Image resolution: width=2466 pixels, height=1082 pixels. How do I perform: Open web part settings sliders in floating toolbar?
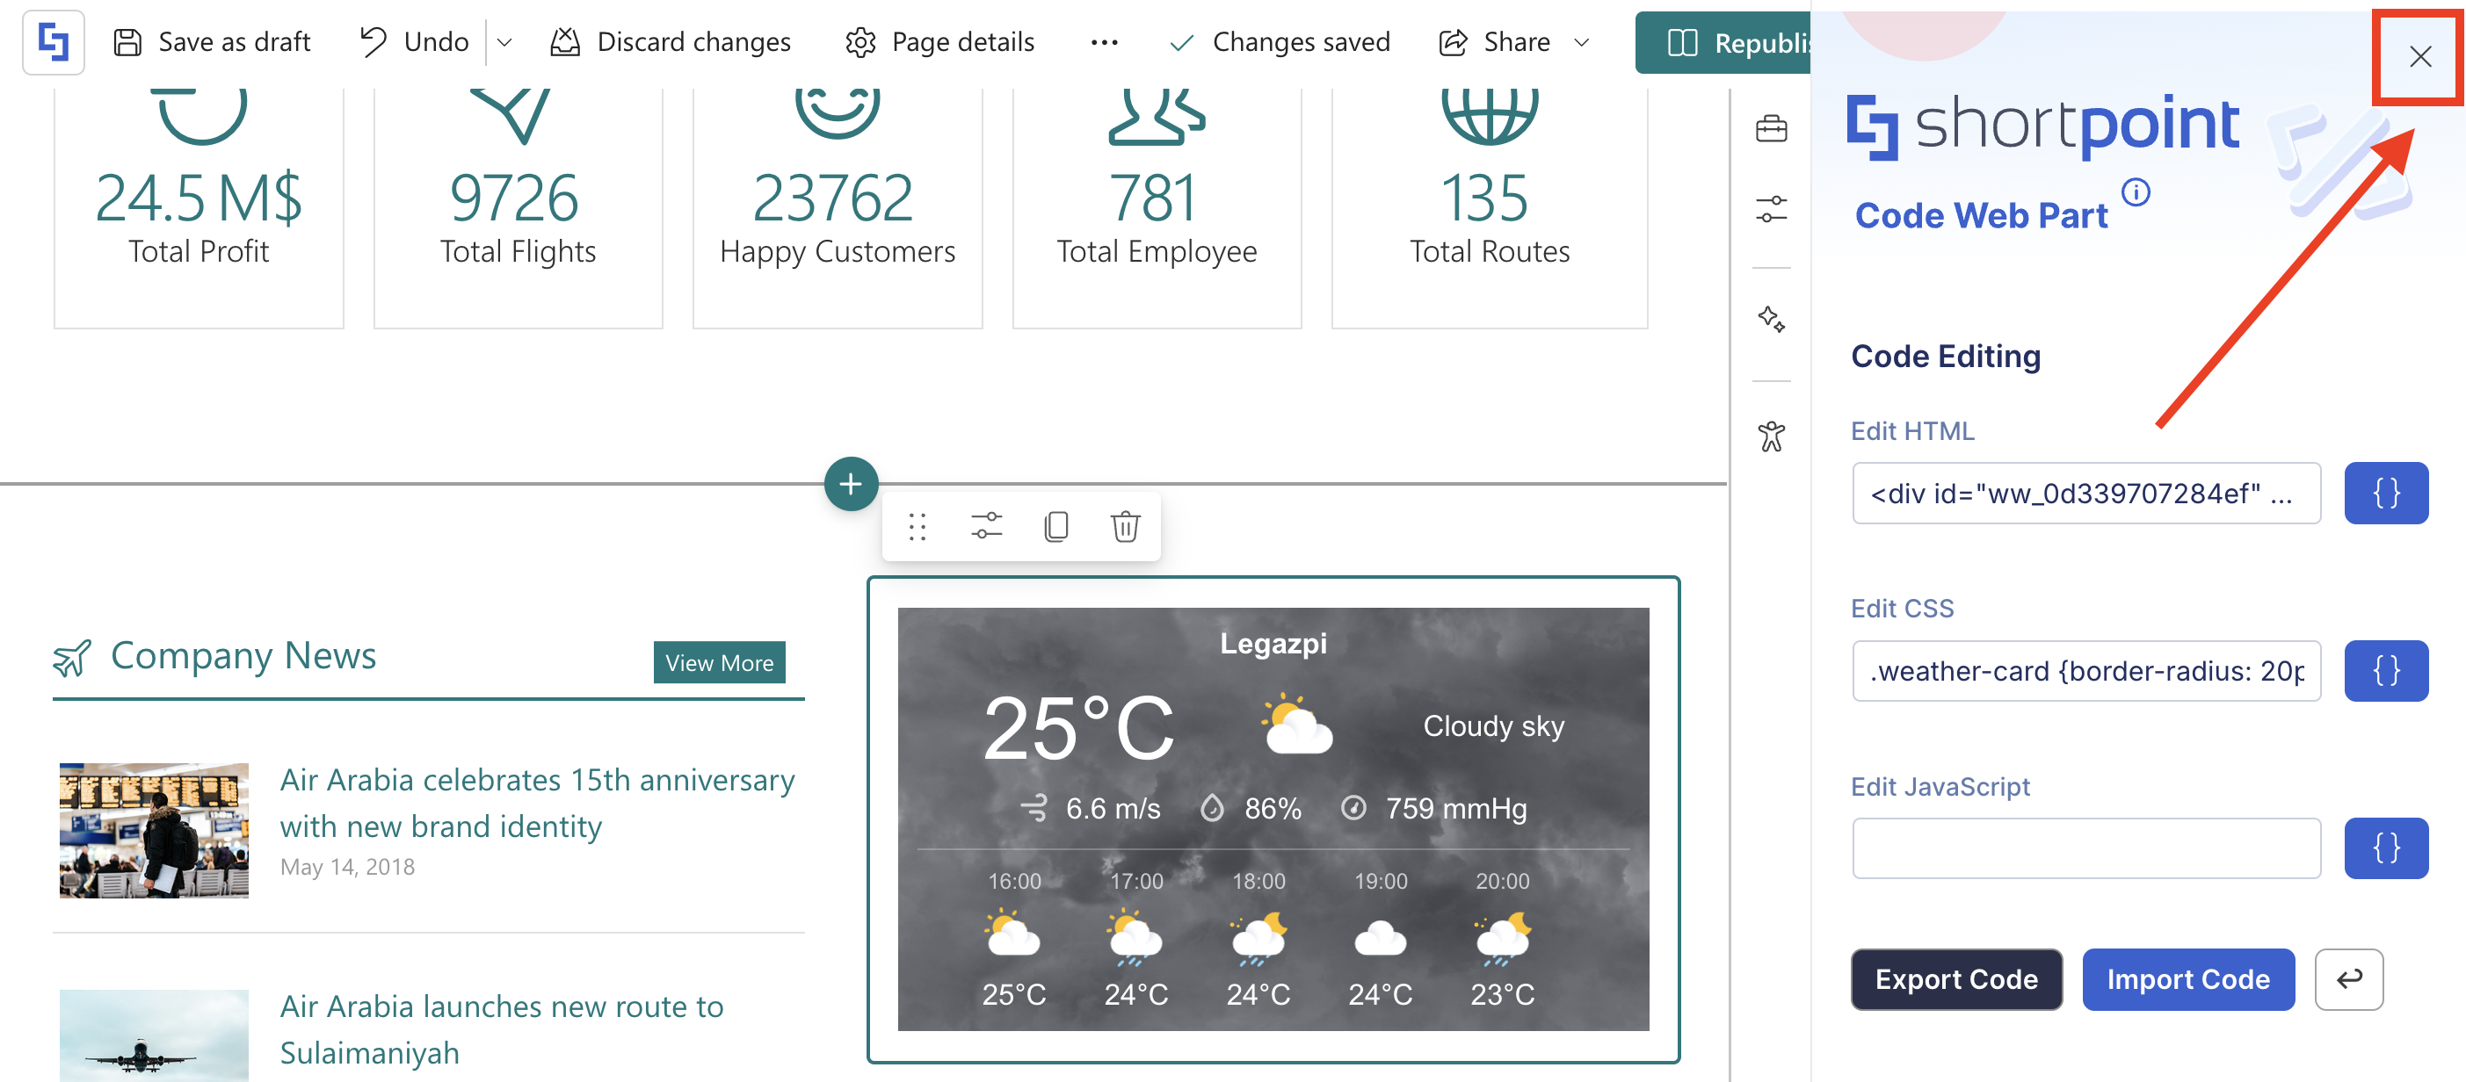point(985,526)
